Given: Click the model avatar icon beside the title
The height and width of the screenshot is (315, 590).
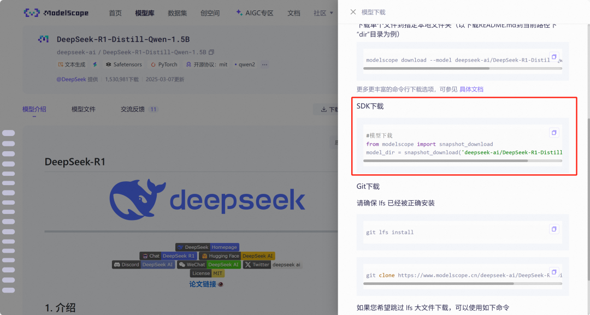Looking at the screenshot, I should tap(44, 39).
